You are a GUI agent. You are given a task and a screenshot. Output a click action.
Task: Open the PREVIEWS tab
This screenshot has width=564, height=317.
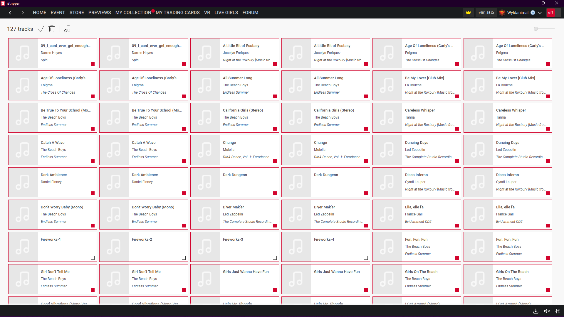[100, 13]
